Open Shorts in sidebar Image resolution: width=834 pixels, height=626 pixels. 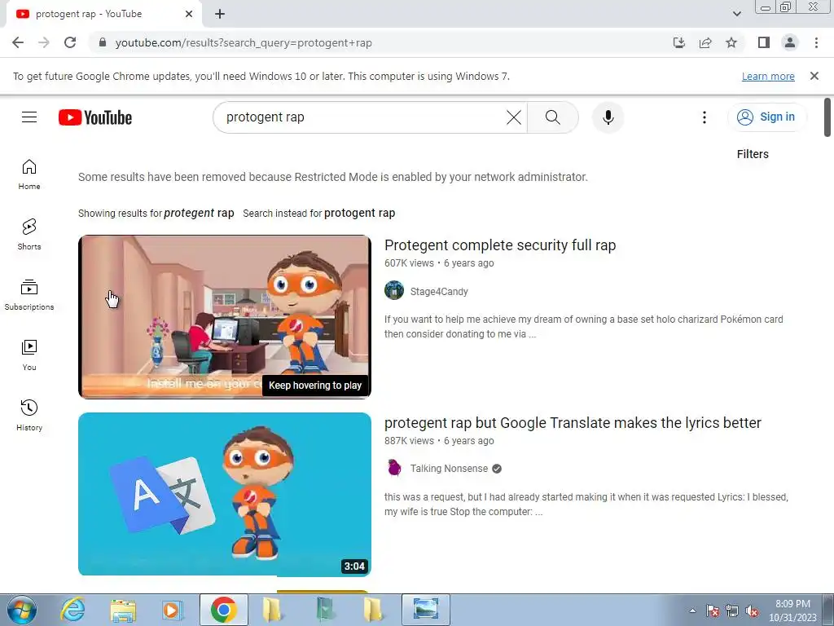coord(29,235)
